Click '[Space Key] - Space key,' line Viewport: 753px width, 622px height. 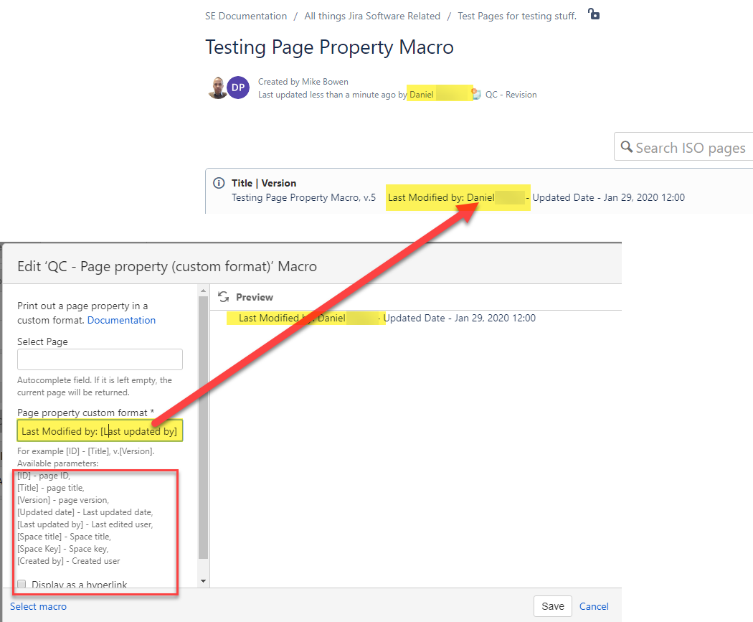pos(63,549)
